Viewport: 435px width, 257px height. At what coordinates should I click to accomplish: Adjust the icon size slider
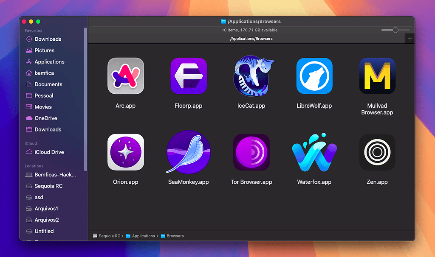(395, 30)
